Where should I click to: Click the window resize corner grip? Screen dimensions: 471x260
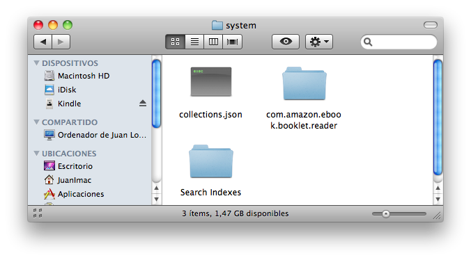point(437,216)
